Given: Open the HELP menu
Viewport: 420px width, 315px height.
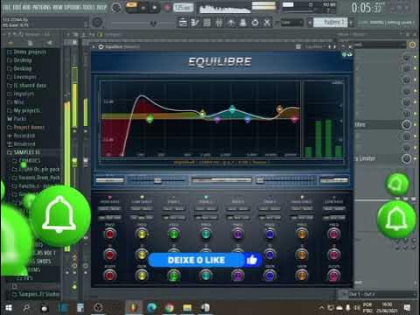Looking at the screenshot, I should point(101,7).
